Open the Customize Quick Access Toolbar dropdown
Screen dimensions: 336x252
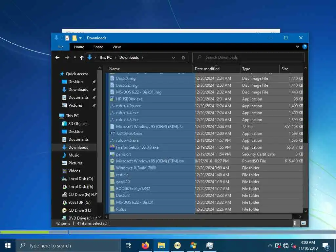point(80,38)
